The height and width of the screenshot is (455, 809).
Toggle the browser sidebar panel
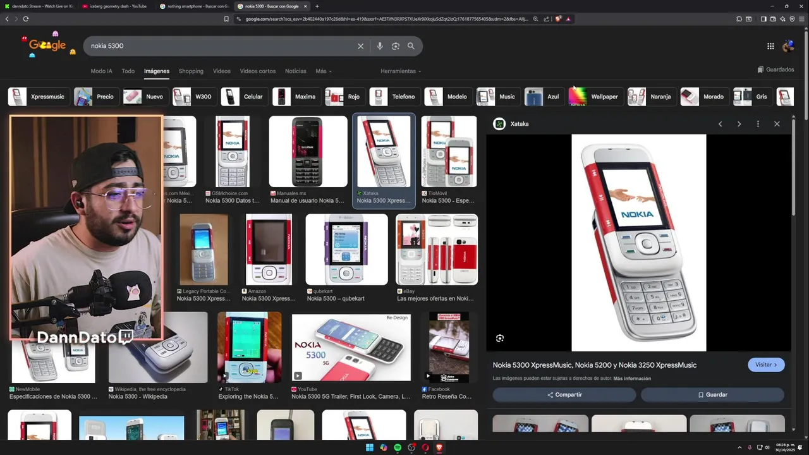[763, 19]
